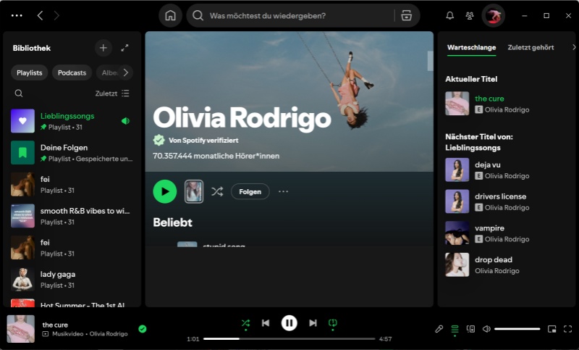Image resolution: width=579 pixels, height=350 pixels.
Task: Go back with the left arrow
Action: tap(40, 15)
